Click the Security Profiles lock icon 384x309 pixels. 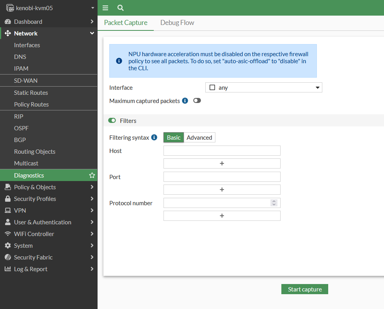[7, 199]
